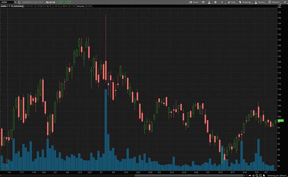
Task: Click the zoom in magnifier icon
Action: [x=257, y=175]
